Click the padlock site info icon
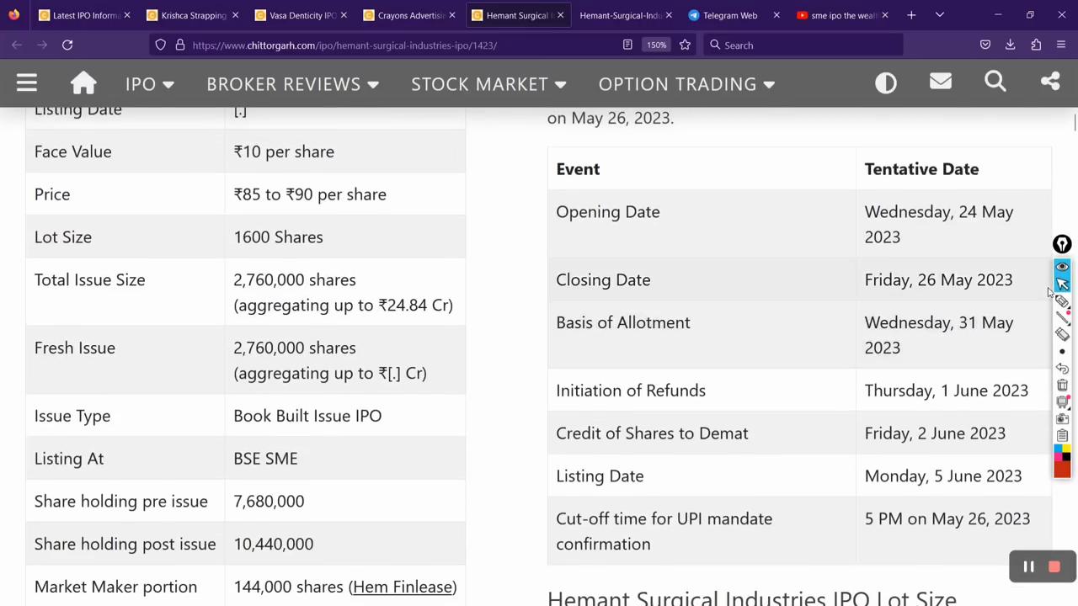This screenshot has width=1078, height=606. tap(179, 45)
